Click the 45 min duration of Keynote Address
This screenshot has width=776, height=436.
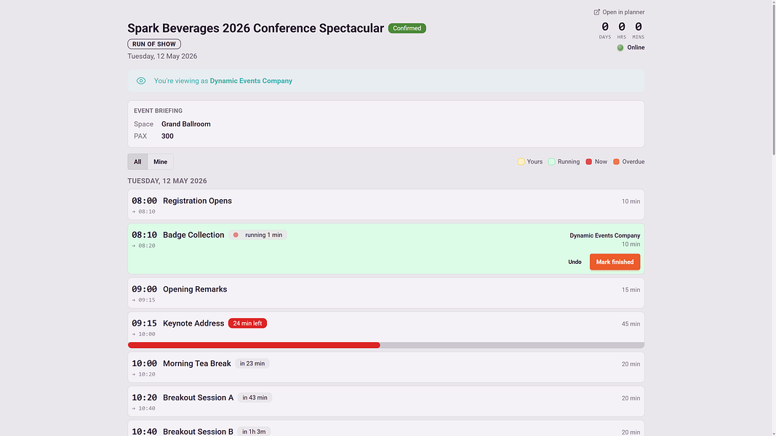(631, 324)
